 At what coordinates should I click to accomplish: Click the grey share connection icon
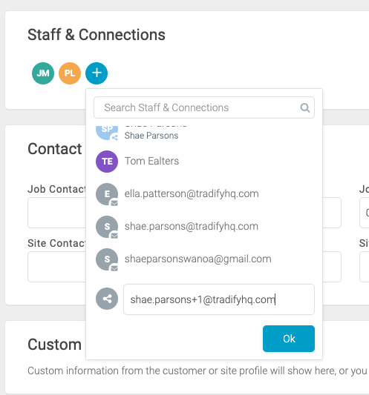(107, 299)
